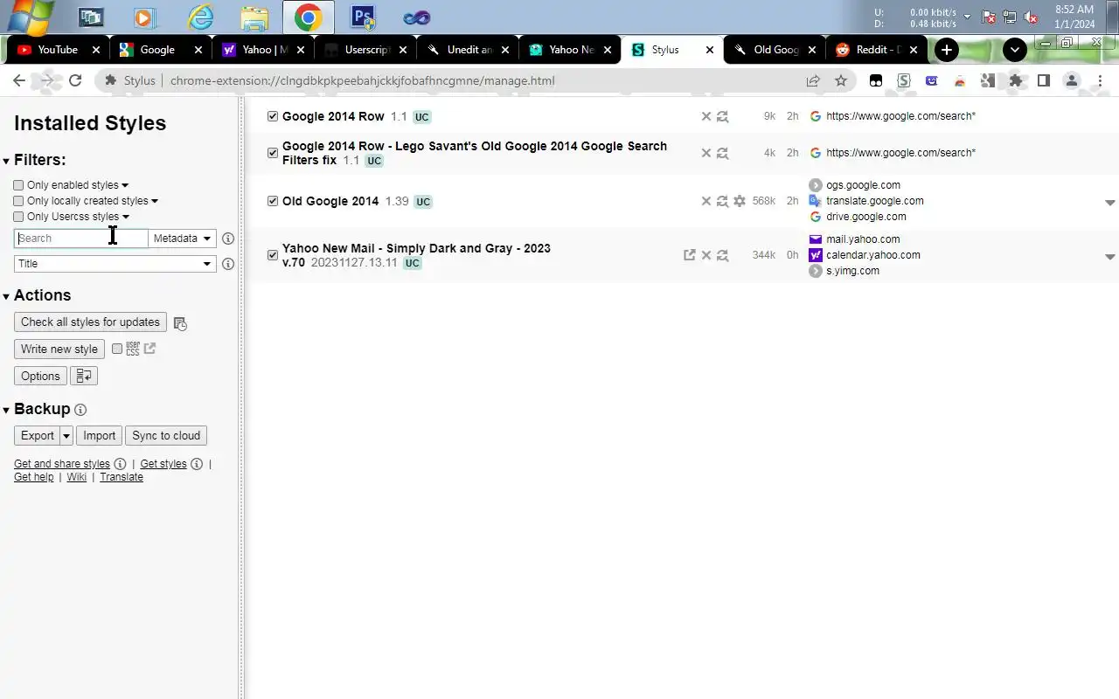
Task: Open the Tampermonkey extension icon
Action: coord(876,80)
